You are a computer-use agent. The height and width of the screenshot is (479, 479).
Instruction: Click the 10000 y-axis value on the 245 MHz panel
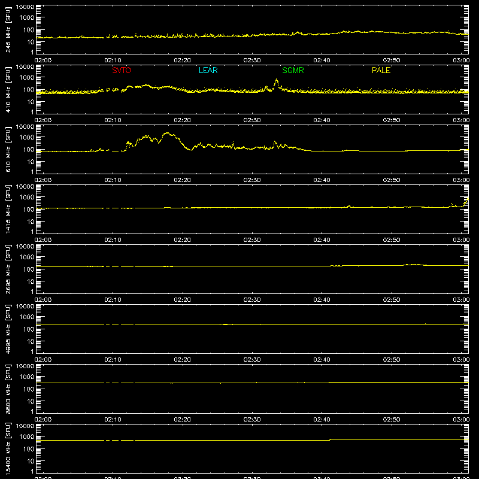(x=25, y=7)
